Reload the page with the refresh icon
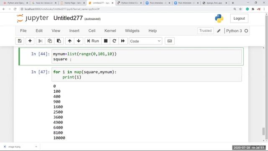This screenshot has height=151, width=268. coord(15,9)
